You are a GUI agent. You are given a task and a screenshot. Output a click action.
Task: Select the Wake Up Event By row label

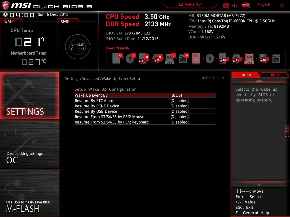point(91,95)
